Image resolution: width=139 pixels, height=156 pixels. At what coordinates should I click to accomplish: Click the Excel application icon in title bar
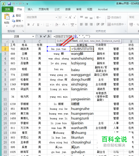pos(4,4)
